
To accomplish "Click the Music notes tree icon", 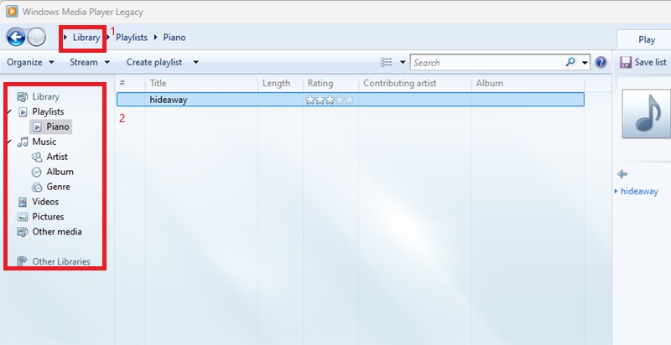I will click(23, 142).
